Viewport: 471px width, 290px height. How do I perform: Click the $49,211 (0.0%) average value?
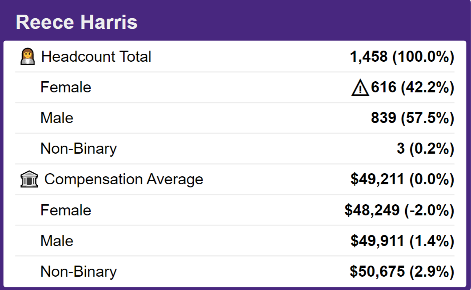point(402,179)
